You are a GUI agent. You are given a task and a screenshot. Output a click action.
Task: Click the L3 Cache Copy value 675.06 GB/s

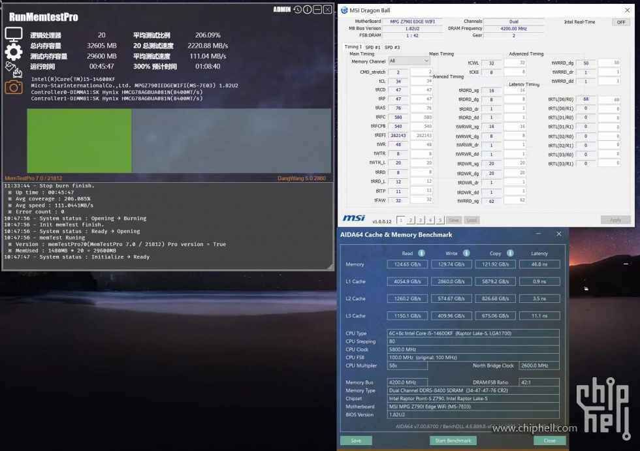click(x=495, y=316)
